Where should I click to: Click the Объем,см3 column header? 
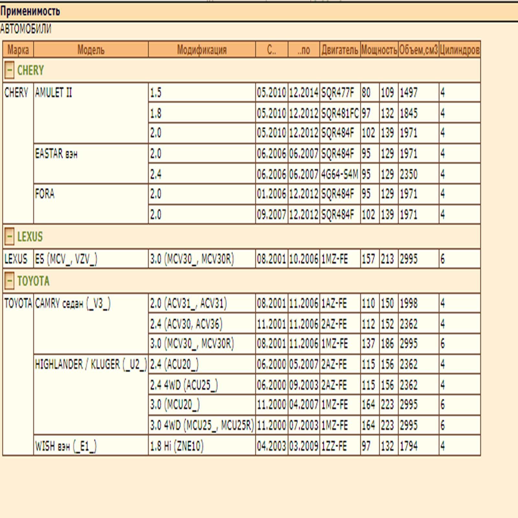click(418, 50)
